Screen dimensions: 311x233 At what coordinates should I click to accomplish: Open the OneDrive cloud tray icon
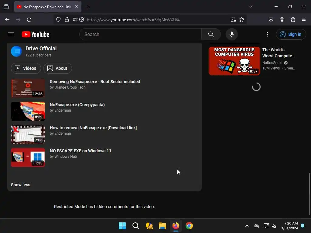coord(257,226)
